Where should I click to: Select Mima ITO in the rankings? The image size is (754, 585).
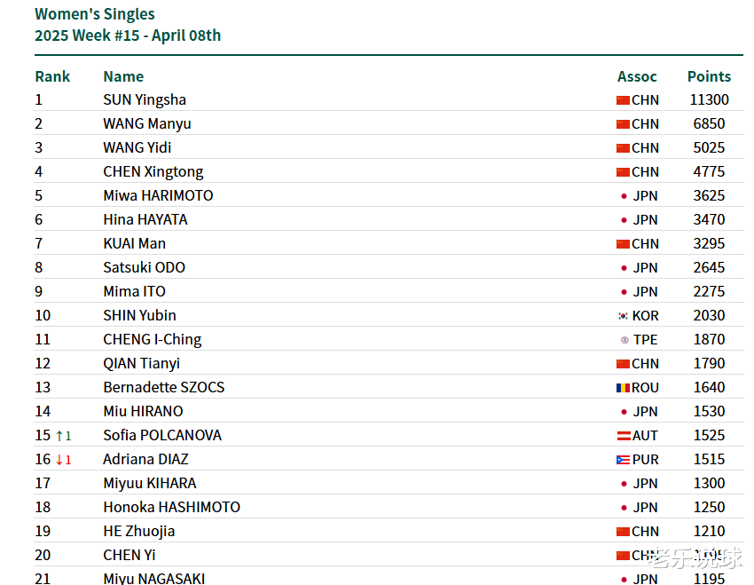pyautogui.click(x=135, y=291)
